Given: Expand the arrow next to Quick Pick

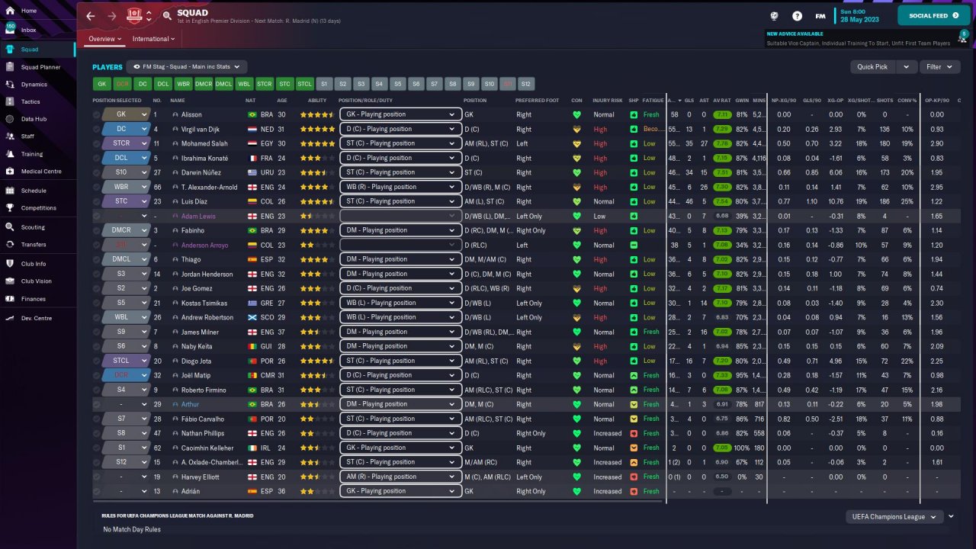Looking at the screenshot, I should coord(907,67).
